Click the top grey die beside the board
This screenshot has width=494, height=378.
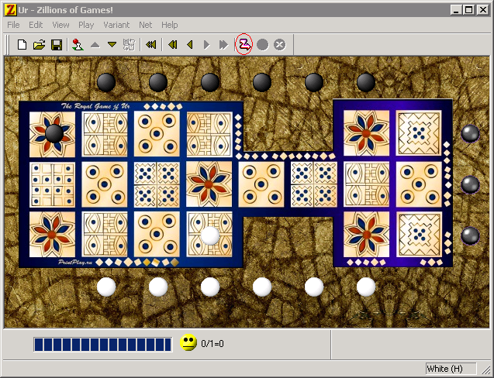(470, 133)
